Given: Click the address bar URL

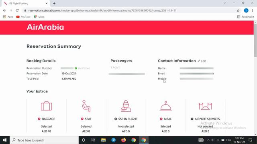Looking at the screenshot, I should tap(102, 10).
